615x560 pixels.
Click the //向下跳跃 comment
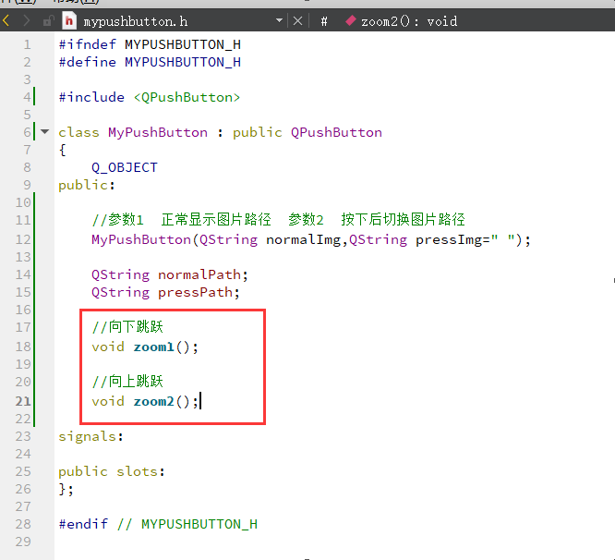click(x=127, y=326)
